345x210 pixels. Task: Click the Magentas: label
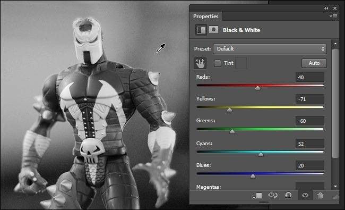(x=209, y=187)
